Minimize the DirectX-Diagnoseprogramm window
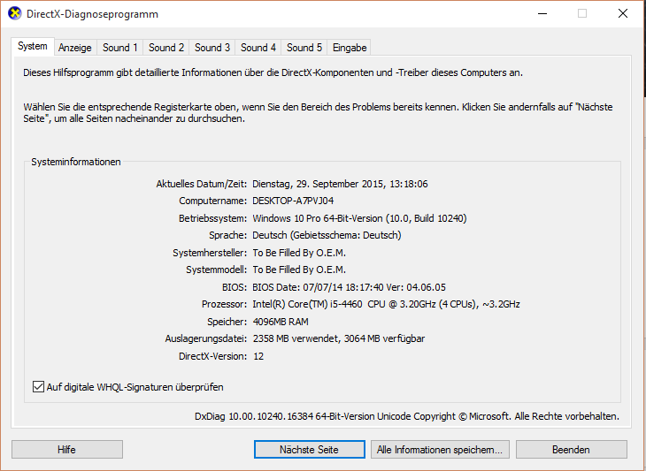The image size is (646, 471). pos(542,13)
